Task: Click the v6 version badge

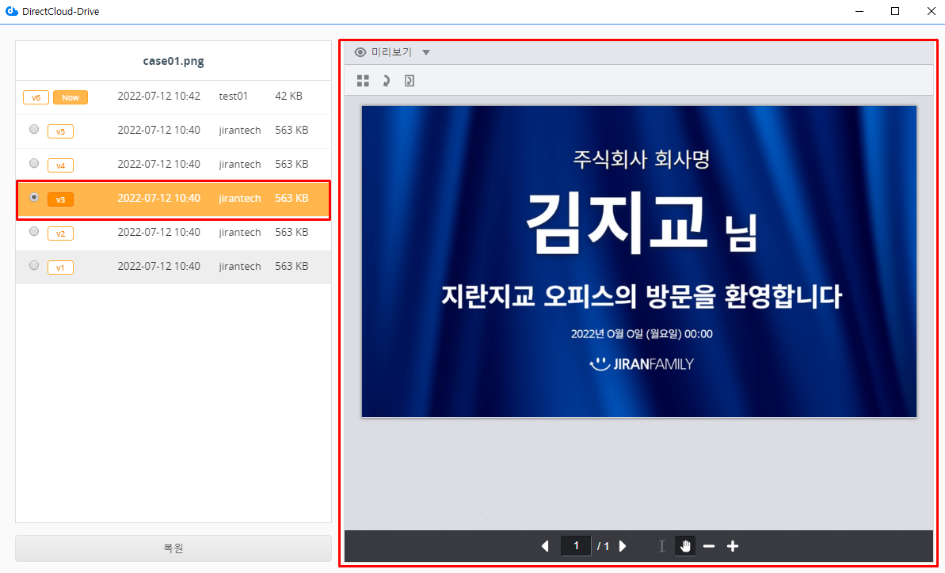Action: (x=36, y=97)
